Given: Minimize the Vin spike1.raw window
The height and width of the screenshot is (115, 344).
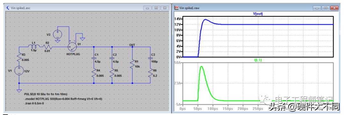Looking at the screenshot, I should coord(317,8).
